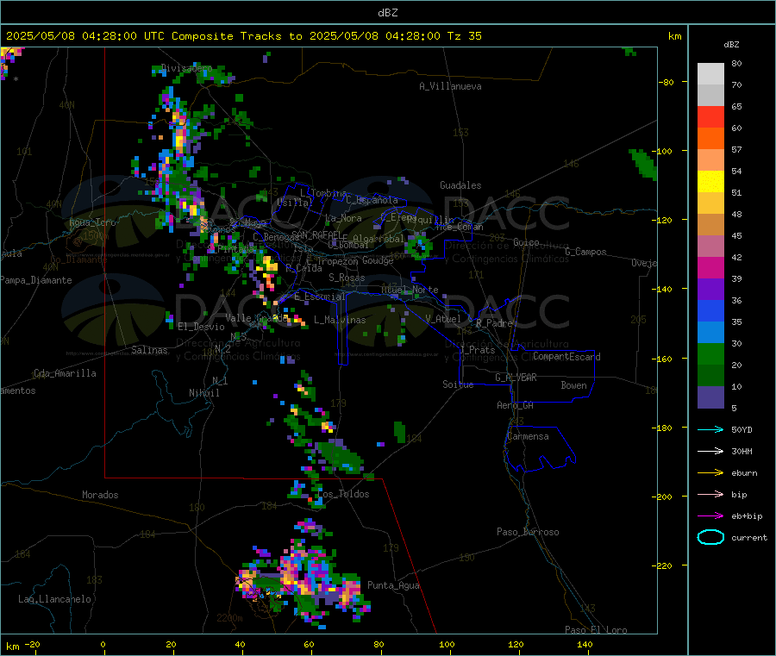Select the light gray 70-80 dBZ swatch
The image size is (776, 656).
(x=710, y=74)
